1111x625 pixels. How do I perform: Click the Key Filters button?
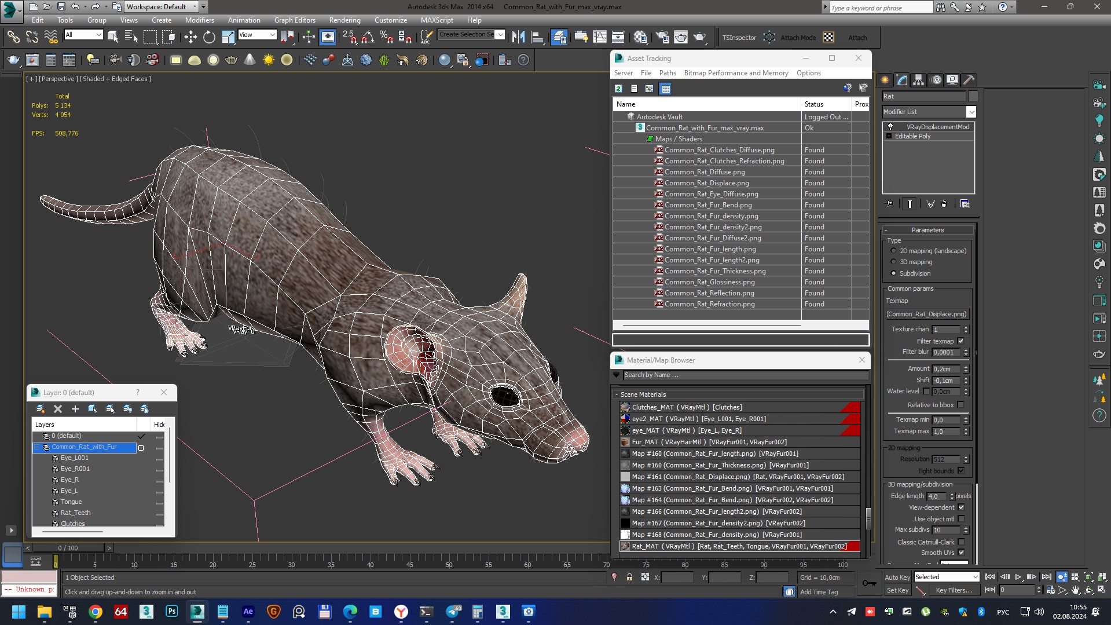point(953,590)
